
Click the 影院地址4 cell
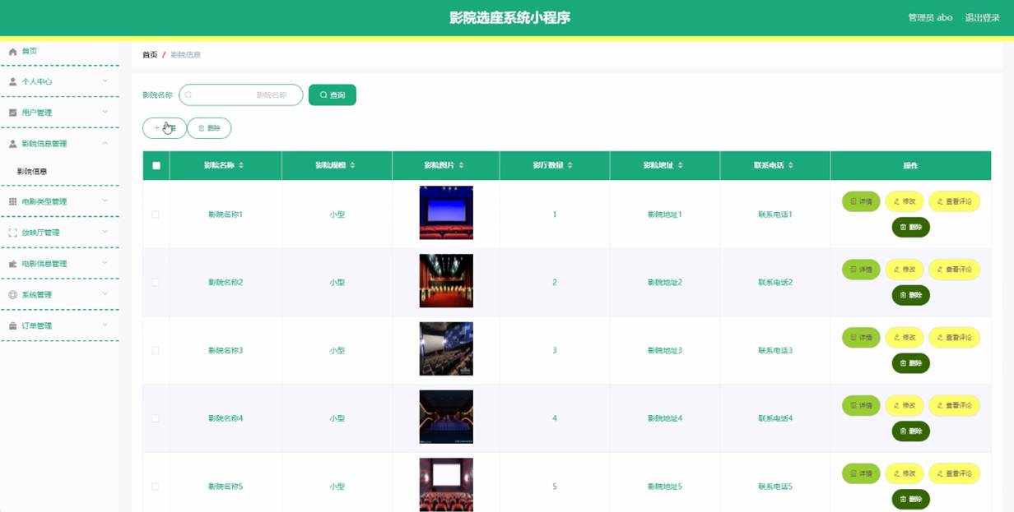(665, 419)
